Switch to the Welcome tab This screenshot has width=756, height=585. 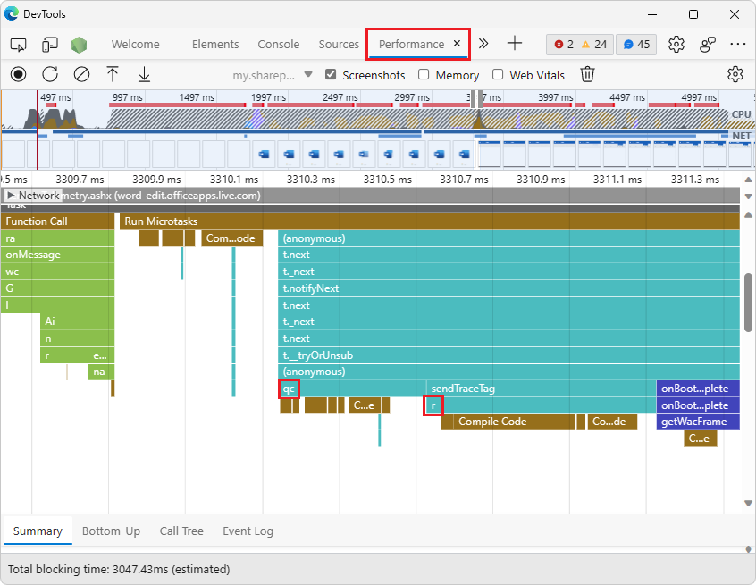click(136, 45)
